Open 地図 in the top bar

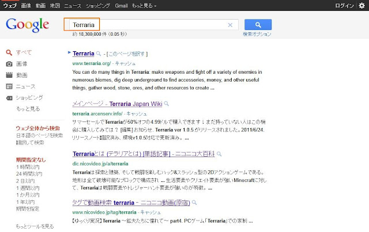tap(55, 6)
